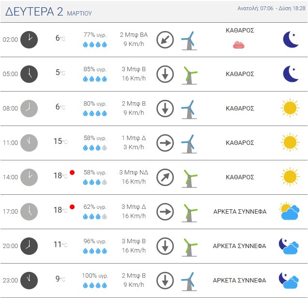The width and height of the screenshot is (308, 298).
Task: Click the 2 Μπφ ΒΑ wind text
Action: point(133,34)
